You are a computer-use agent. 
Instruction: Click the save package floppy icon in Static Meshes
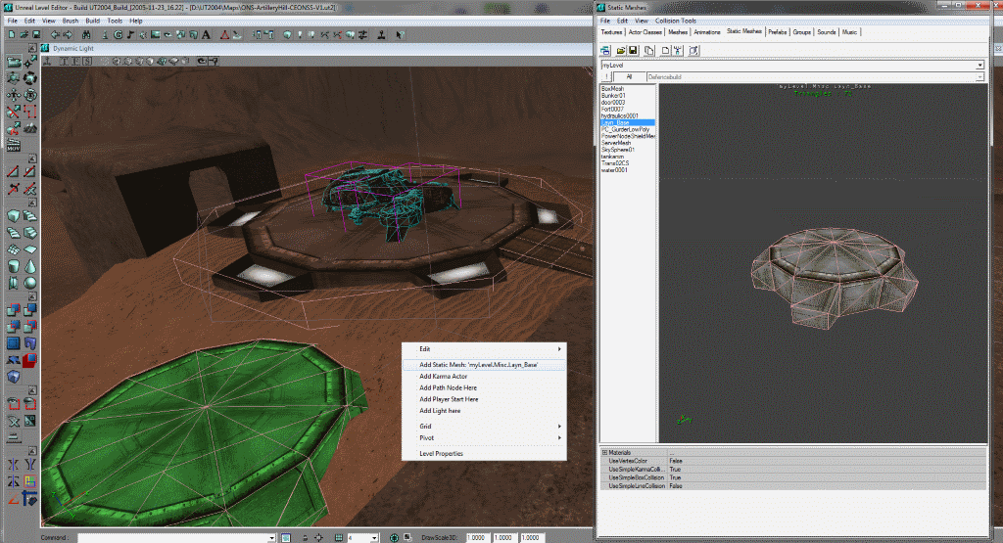tap(634, 49)
